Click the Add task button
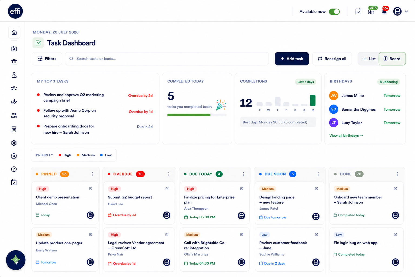 click(292, 59)
